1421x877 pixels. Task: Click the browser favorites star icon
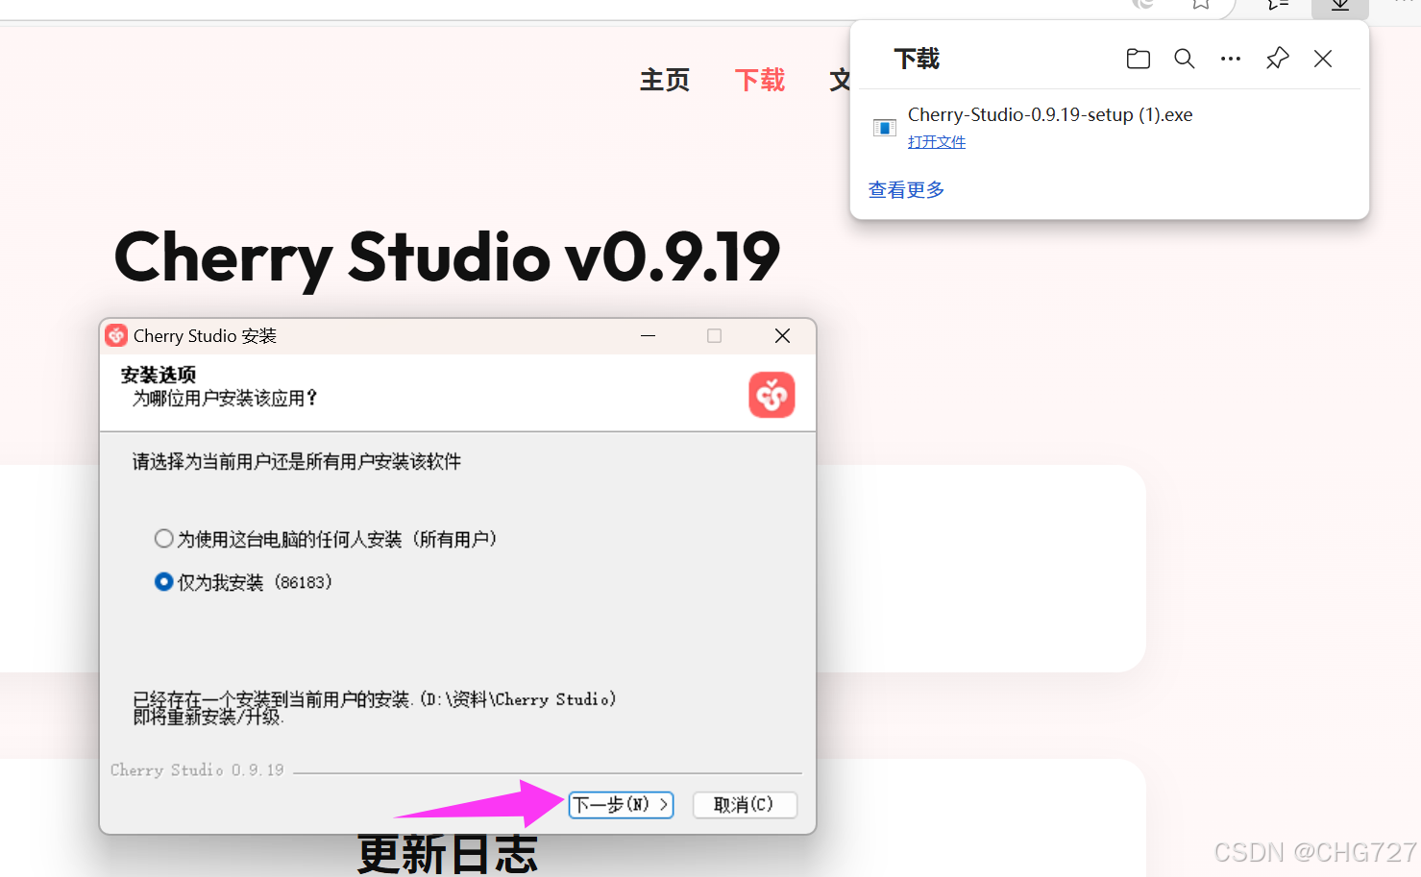click(1201, 5)
